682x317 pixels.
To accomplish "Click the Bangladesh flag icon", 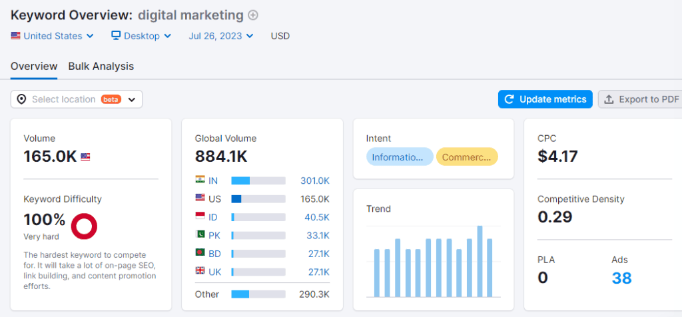I will (200, 253).
